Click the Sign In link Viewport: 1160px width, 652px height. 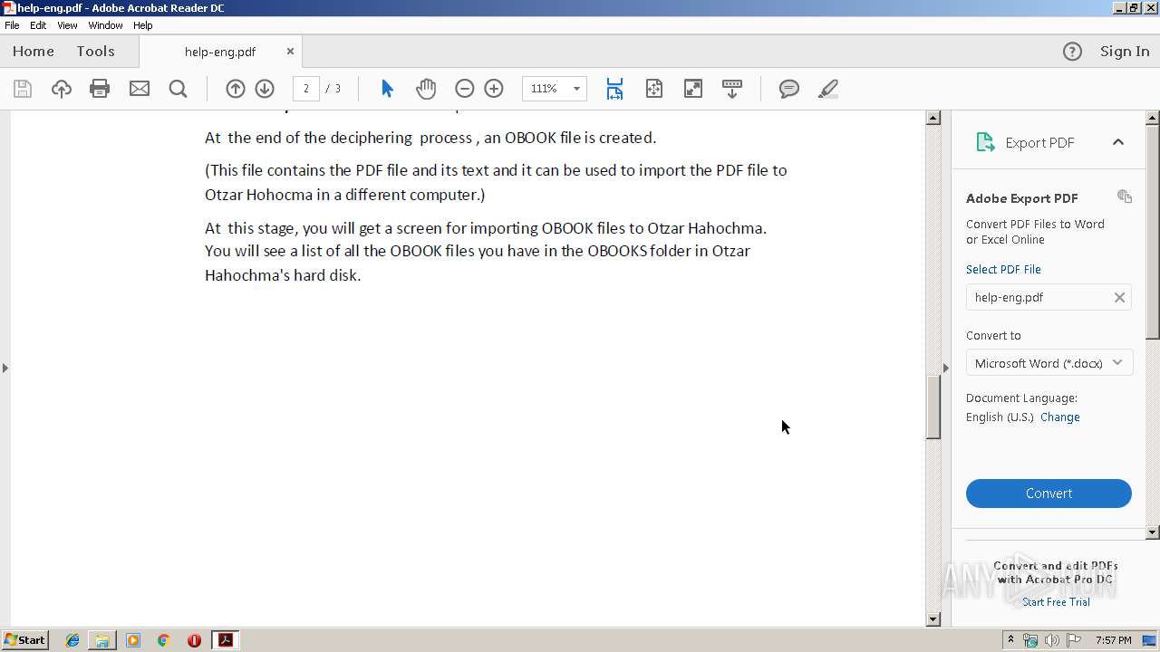1125,52
